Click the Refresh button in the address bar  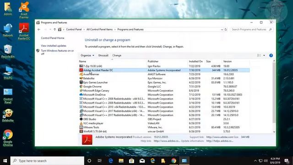[226, 29]
